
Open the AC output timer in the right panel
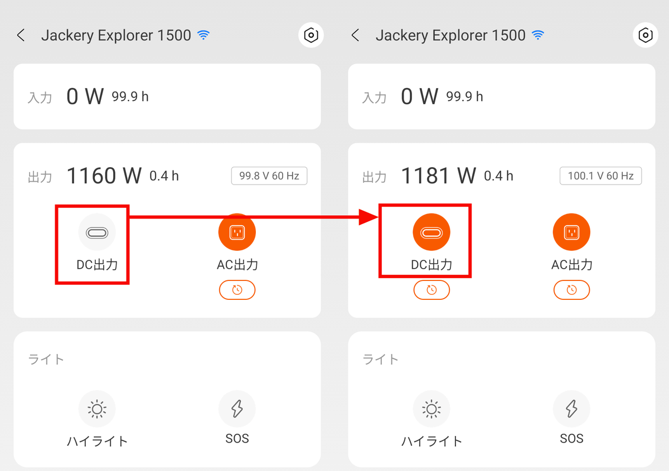click(571, 290)
